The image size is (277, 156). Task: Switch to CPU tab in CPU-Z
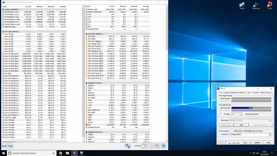220,92
